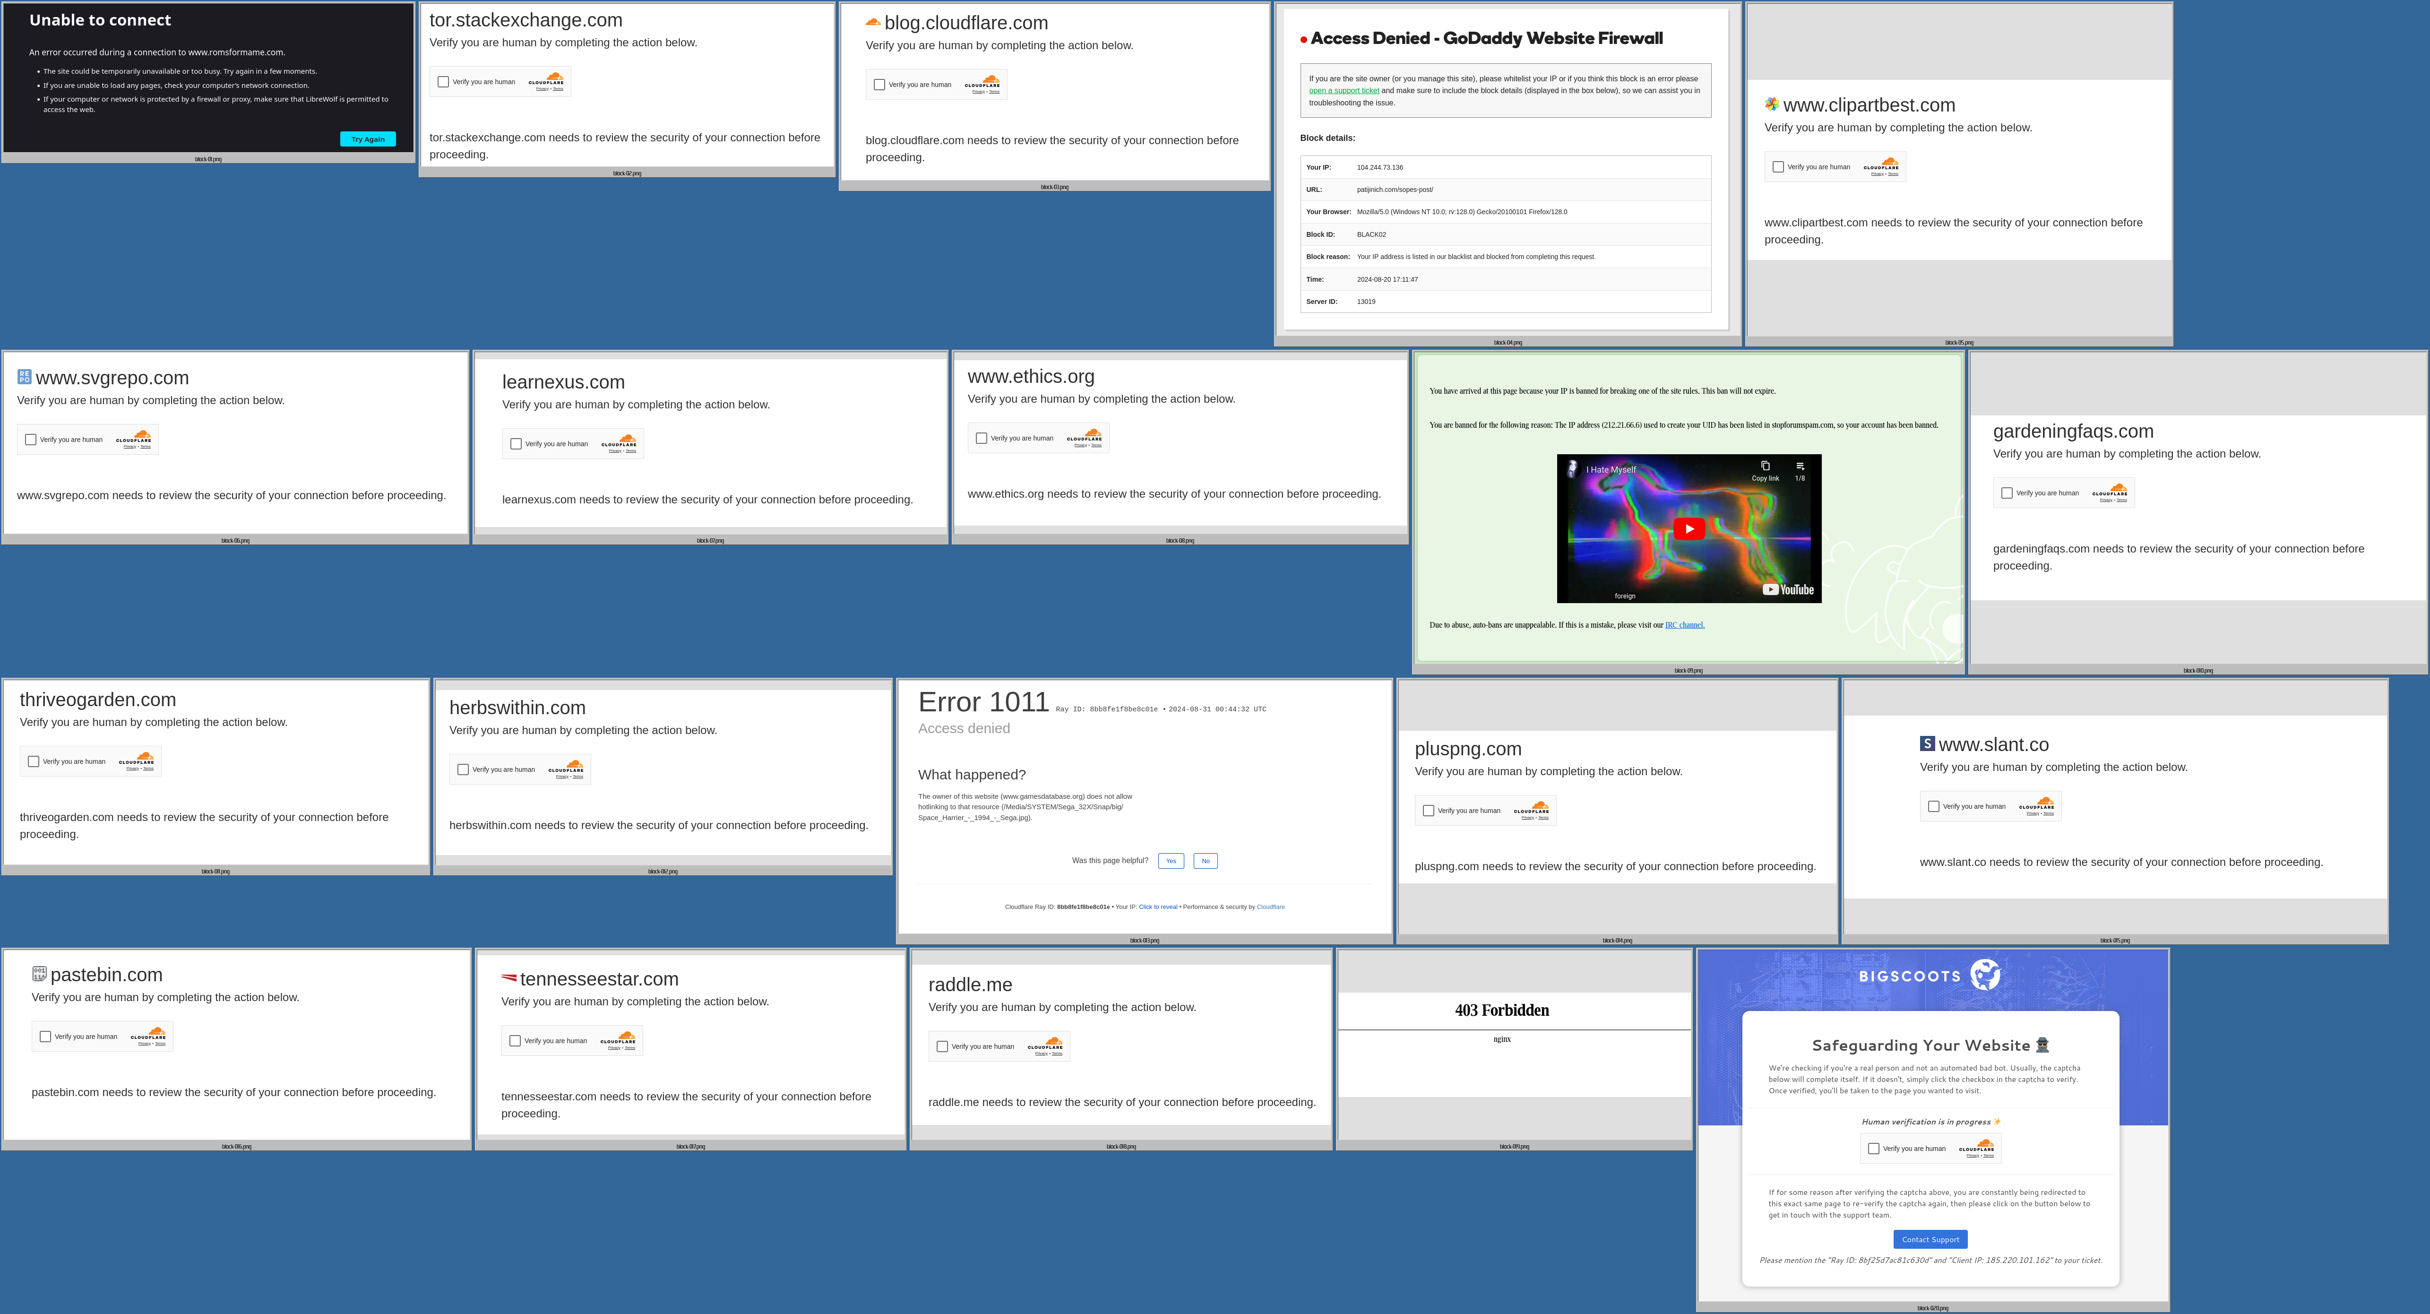
Task: Click Yes for page helpful
Action: 1171,860
